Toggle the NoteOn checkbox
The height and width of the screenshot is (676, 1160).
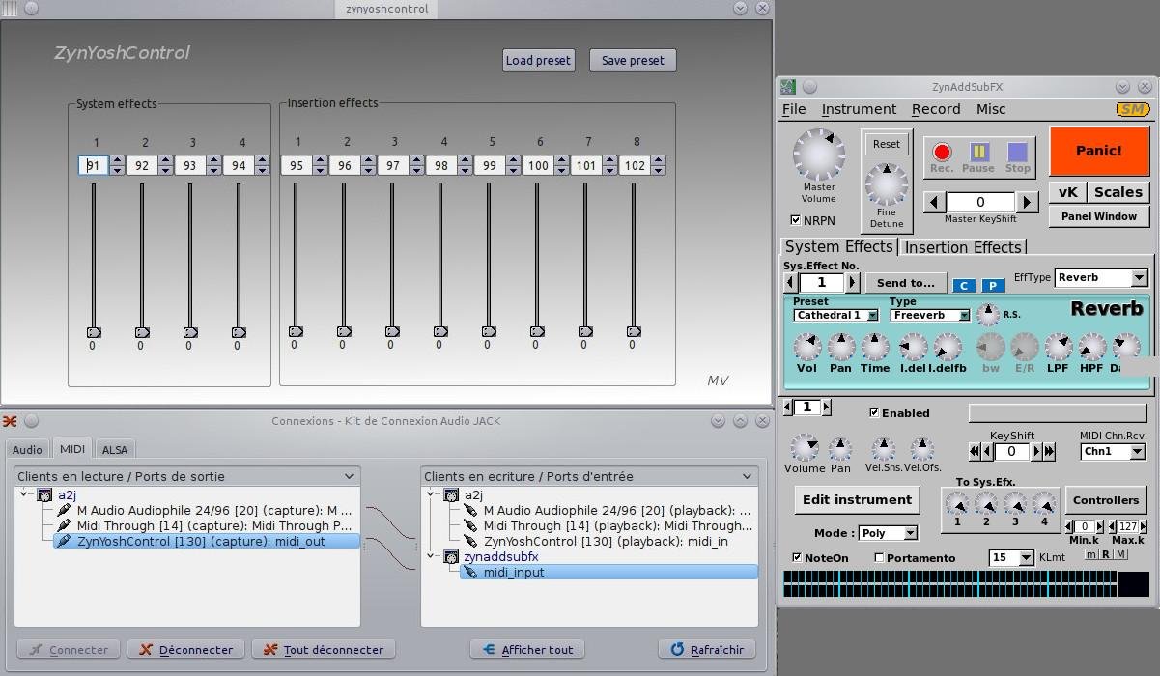pos(797,557)
